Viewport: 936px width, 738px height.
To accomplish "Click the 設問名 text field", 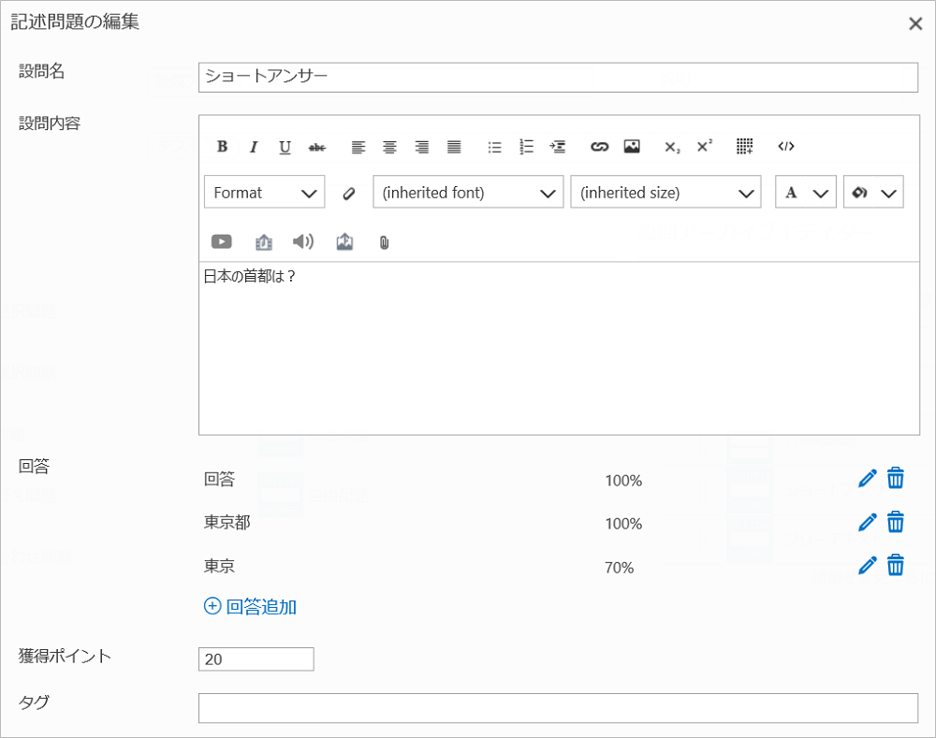I will [558, 77].
